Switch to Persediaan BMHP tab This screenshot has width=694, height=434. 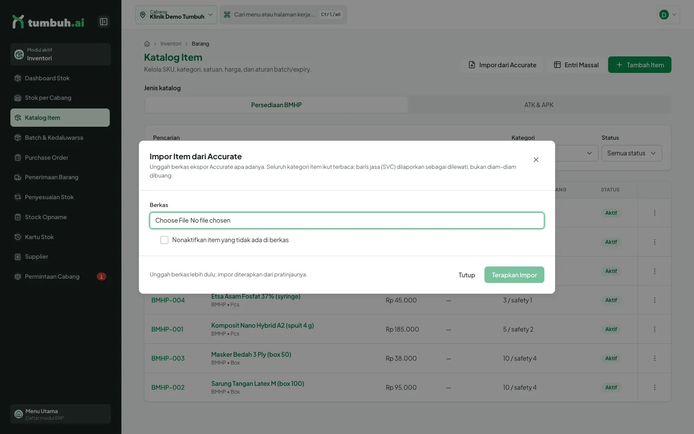coord(276,105)
